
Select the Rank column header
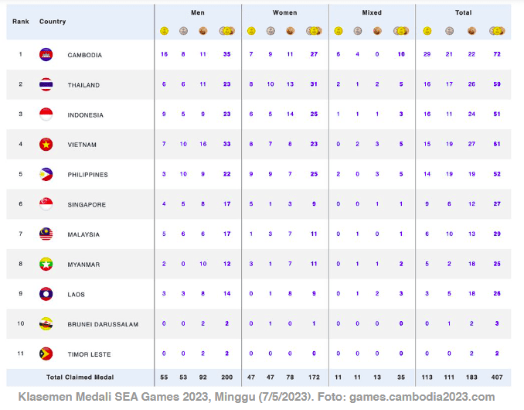coord(20,22)
